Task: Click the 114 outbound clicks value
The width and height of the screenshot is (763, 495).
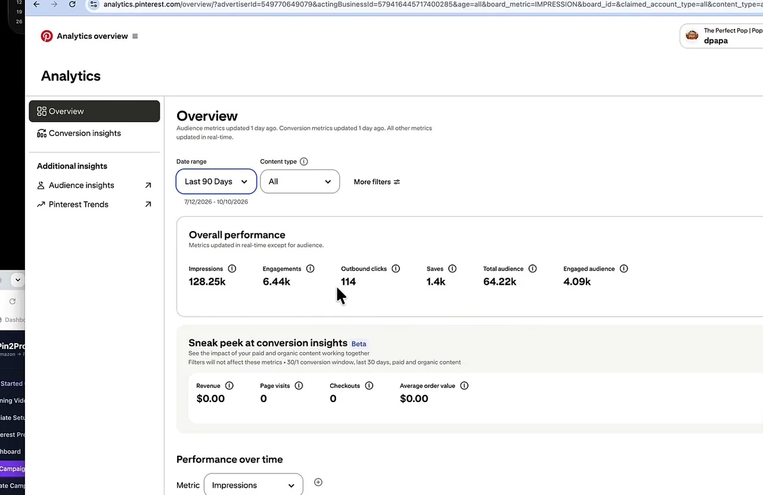Action: [x=348, y=282]
